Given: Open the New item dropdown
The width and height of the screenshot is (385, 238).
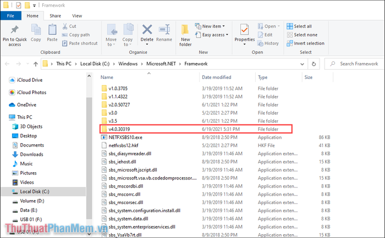Looking at the screenshot, I should tap(210, 26).
